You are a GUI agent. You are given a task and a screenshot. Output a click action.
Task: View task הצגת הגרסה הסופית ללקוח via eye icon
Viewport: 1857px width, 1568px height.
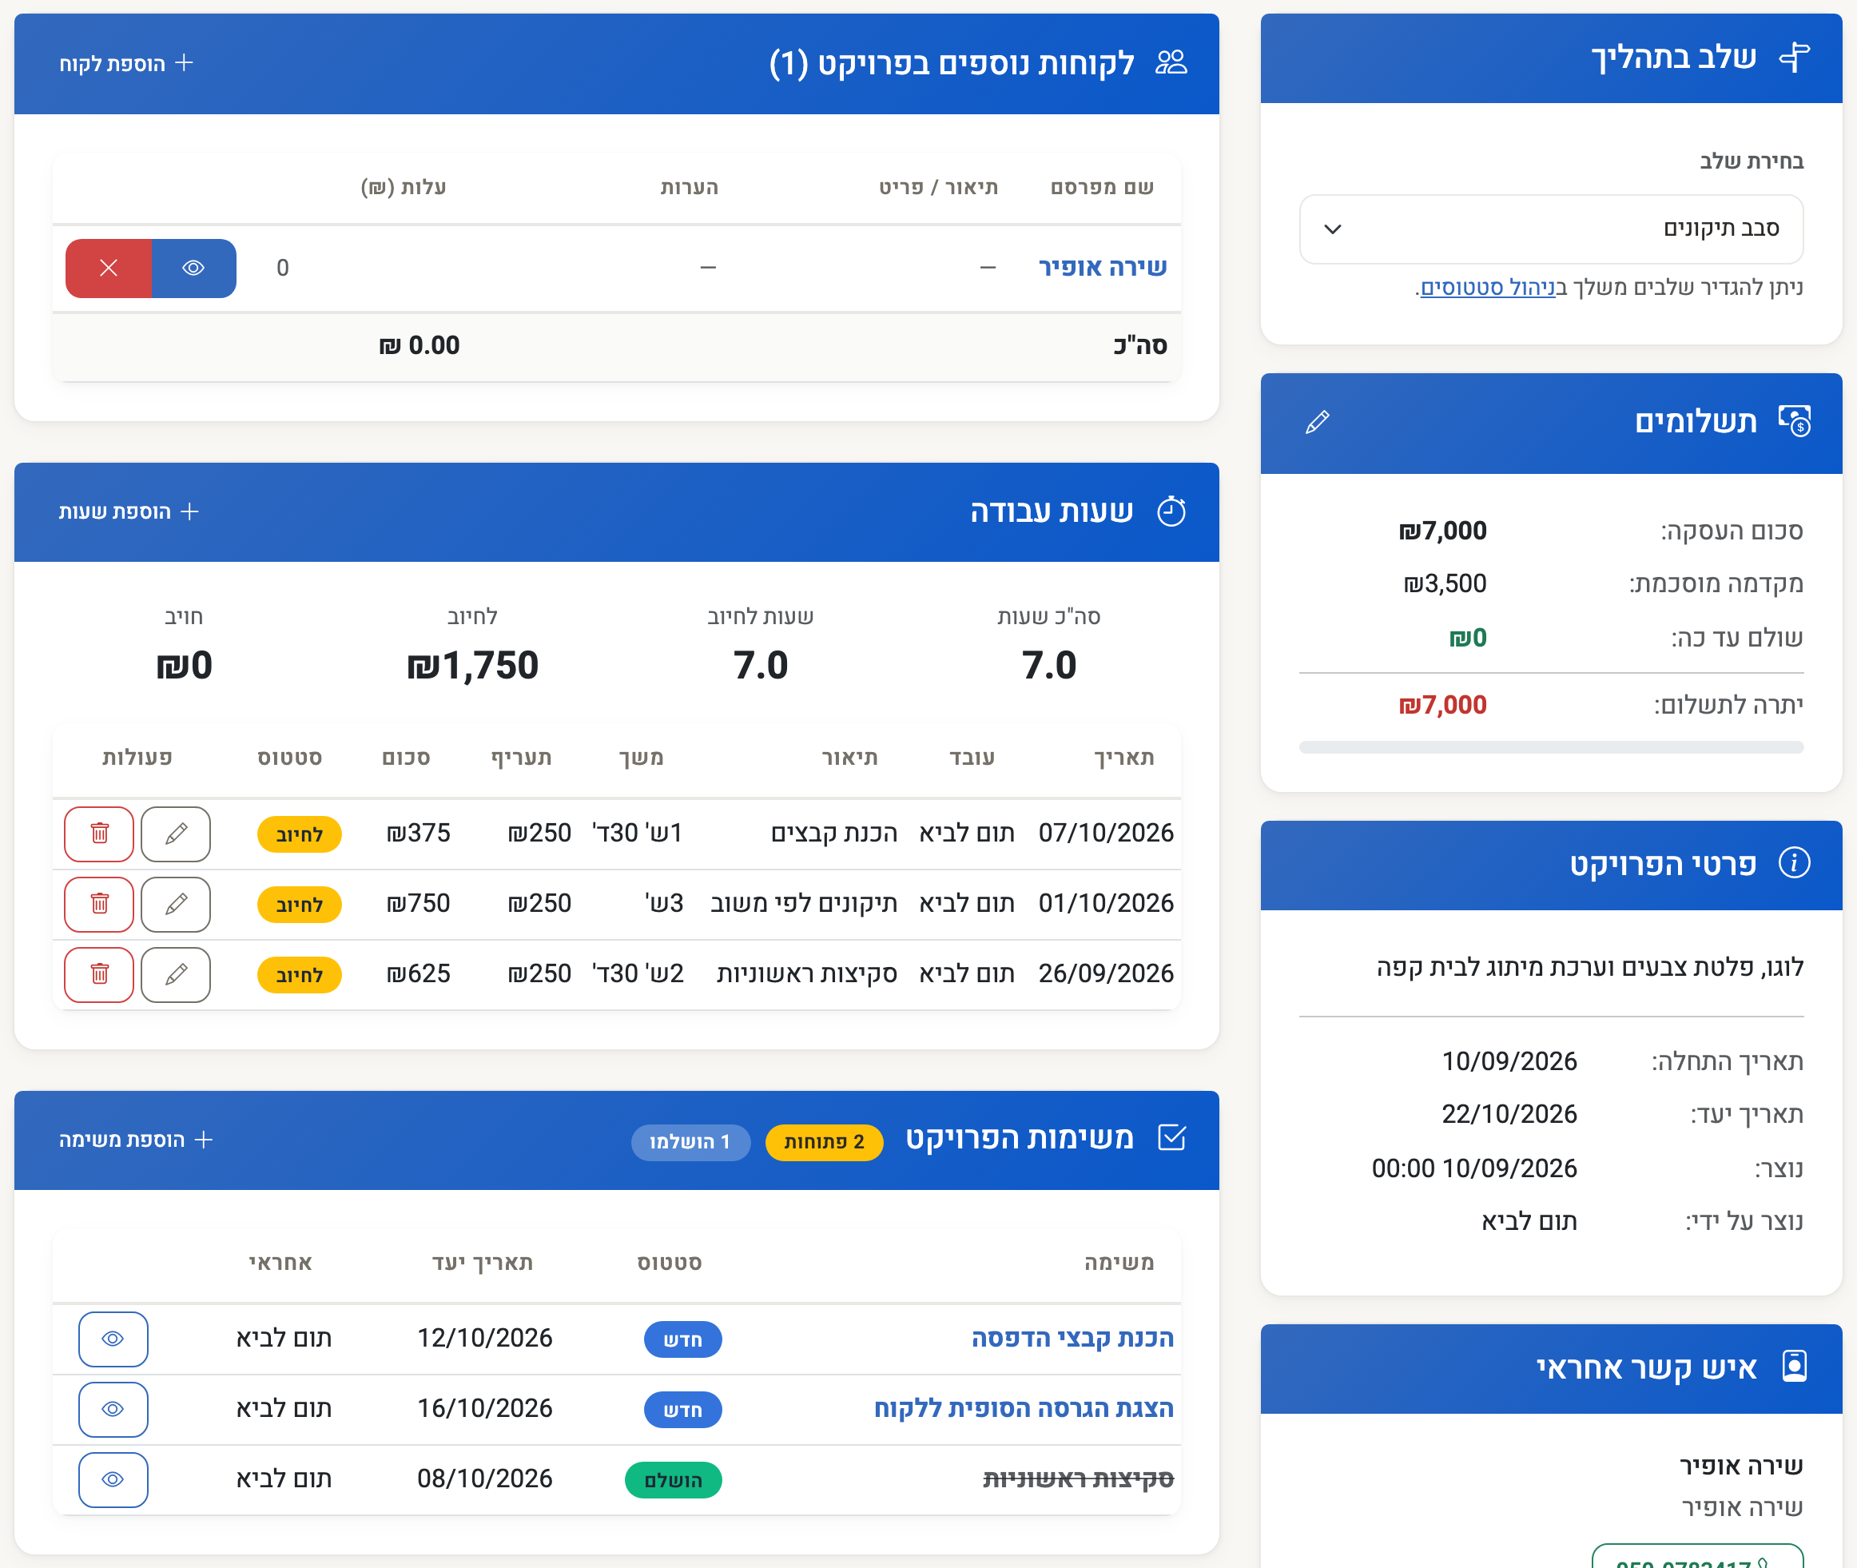(x=113, y=1409)
